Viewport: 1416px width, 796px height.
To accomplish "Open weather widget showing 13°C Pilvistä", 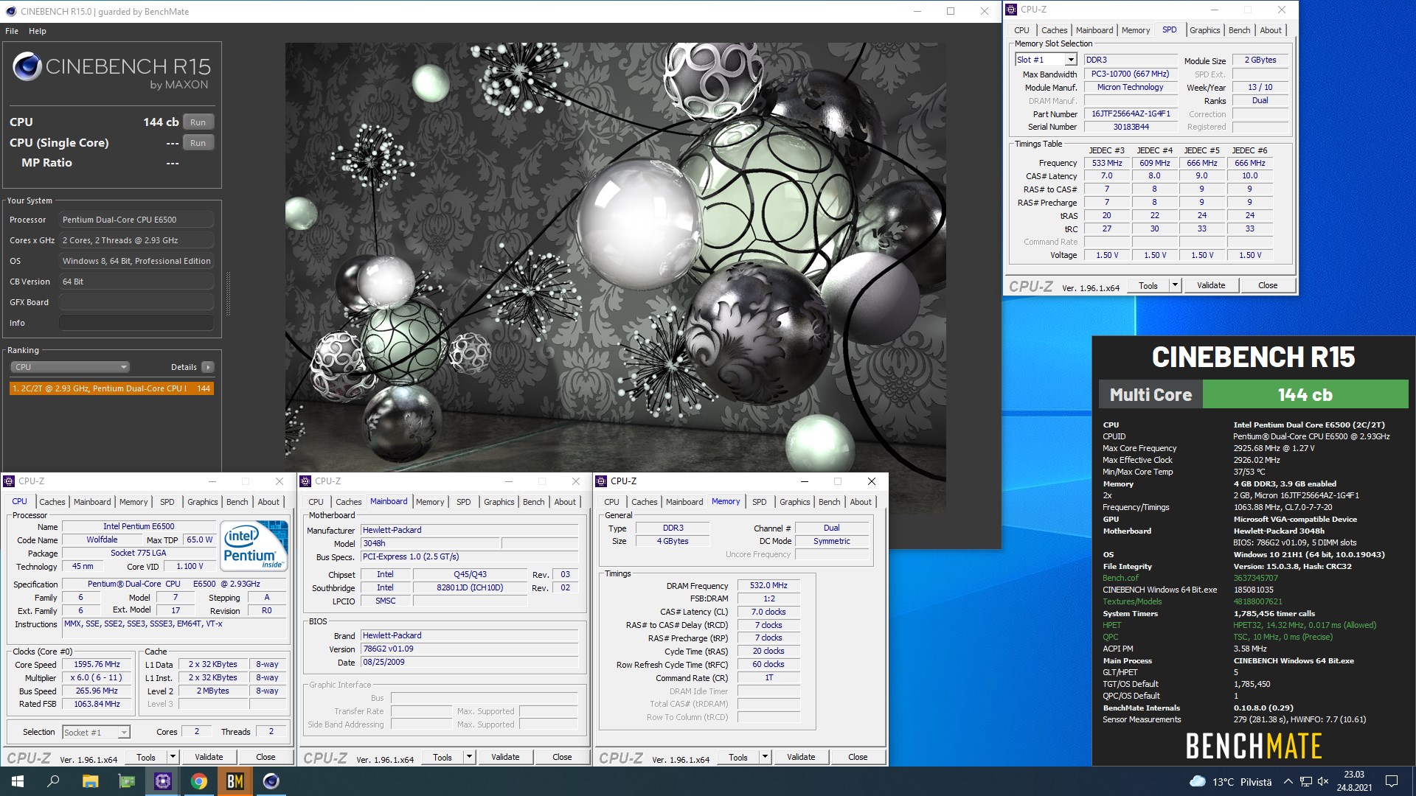I will coord(1230,782).
